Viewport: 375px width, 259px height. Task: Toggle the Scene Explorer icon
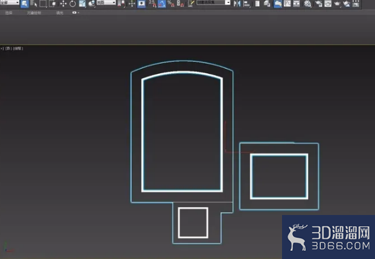pyautogui.click(x=257, y=4)
